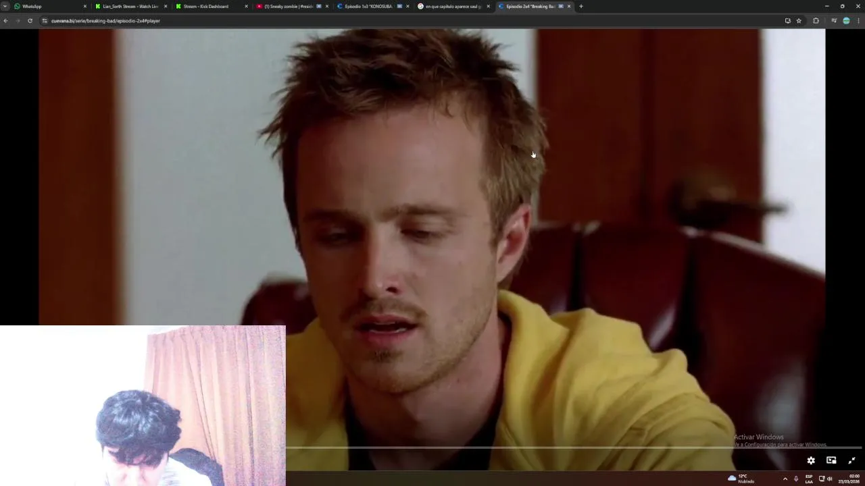
Task: Open the video player settings gear
Action: coord(811,460)
